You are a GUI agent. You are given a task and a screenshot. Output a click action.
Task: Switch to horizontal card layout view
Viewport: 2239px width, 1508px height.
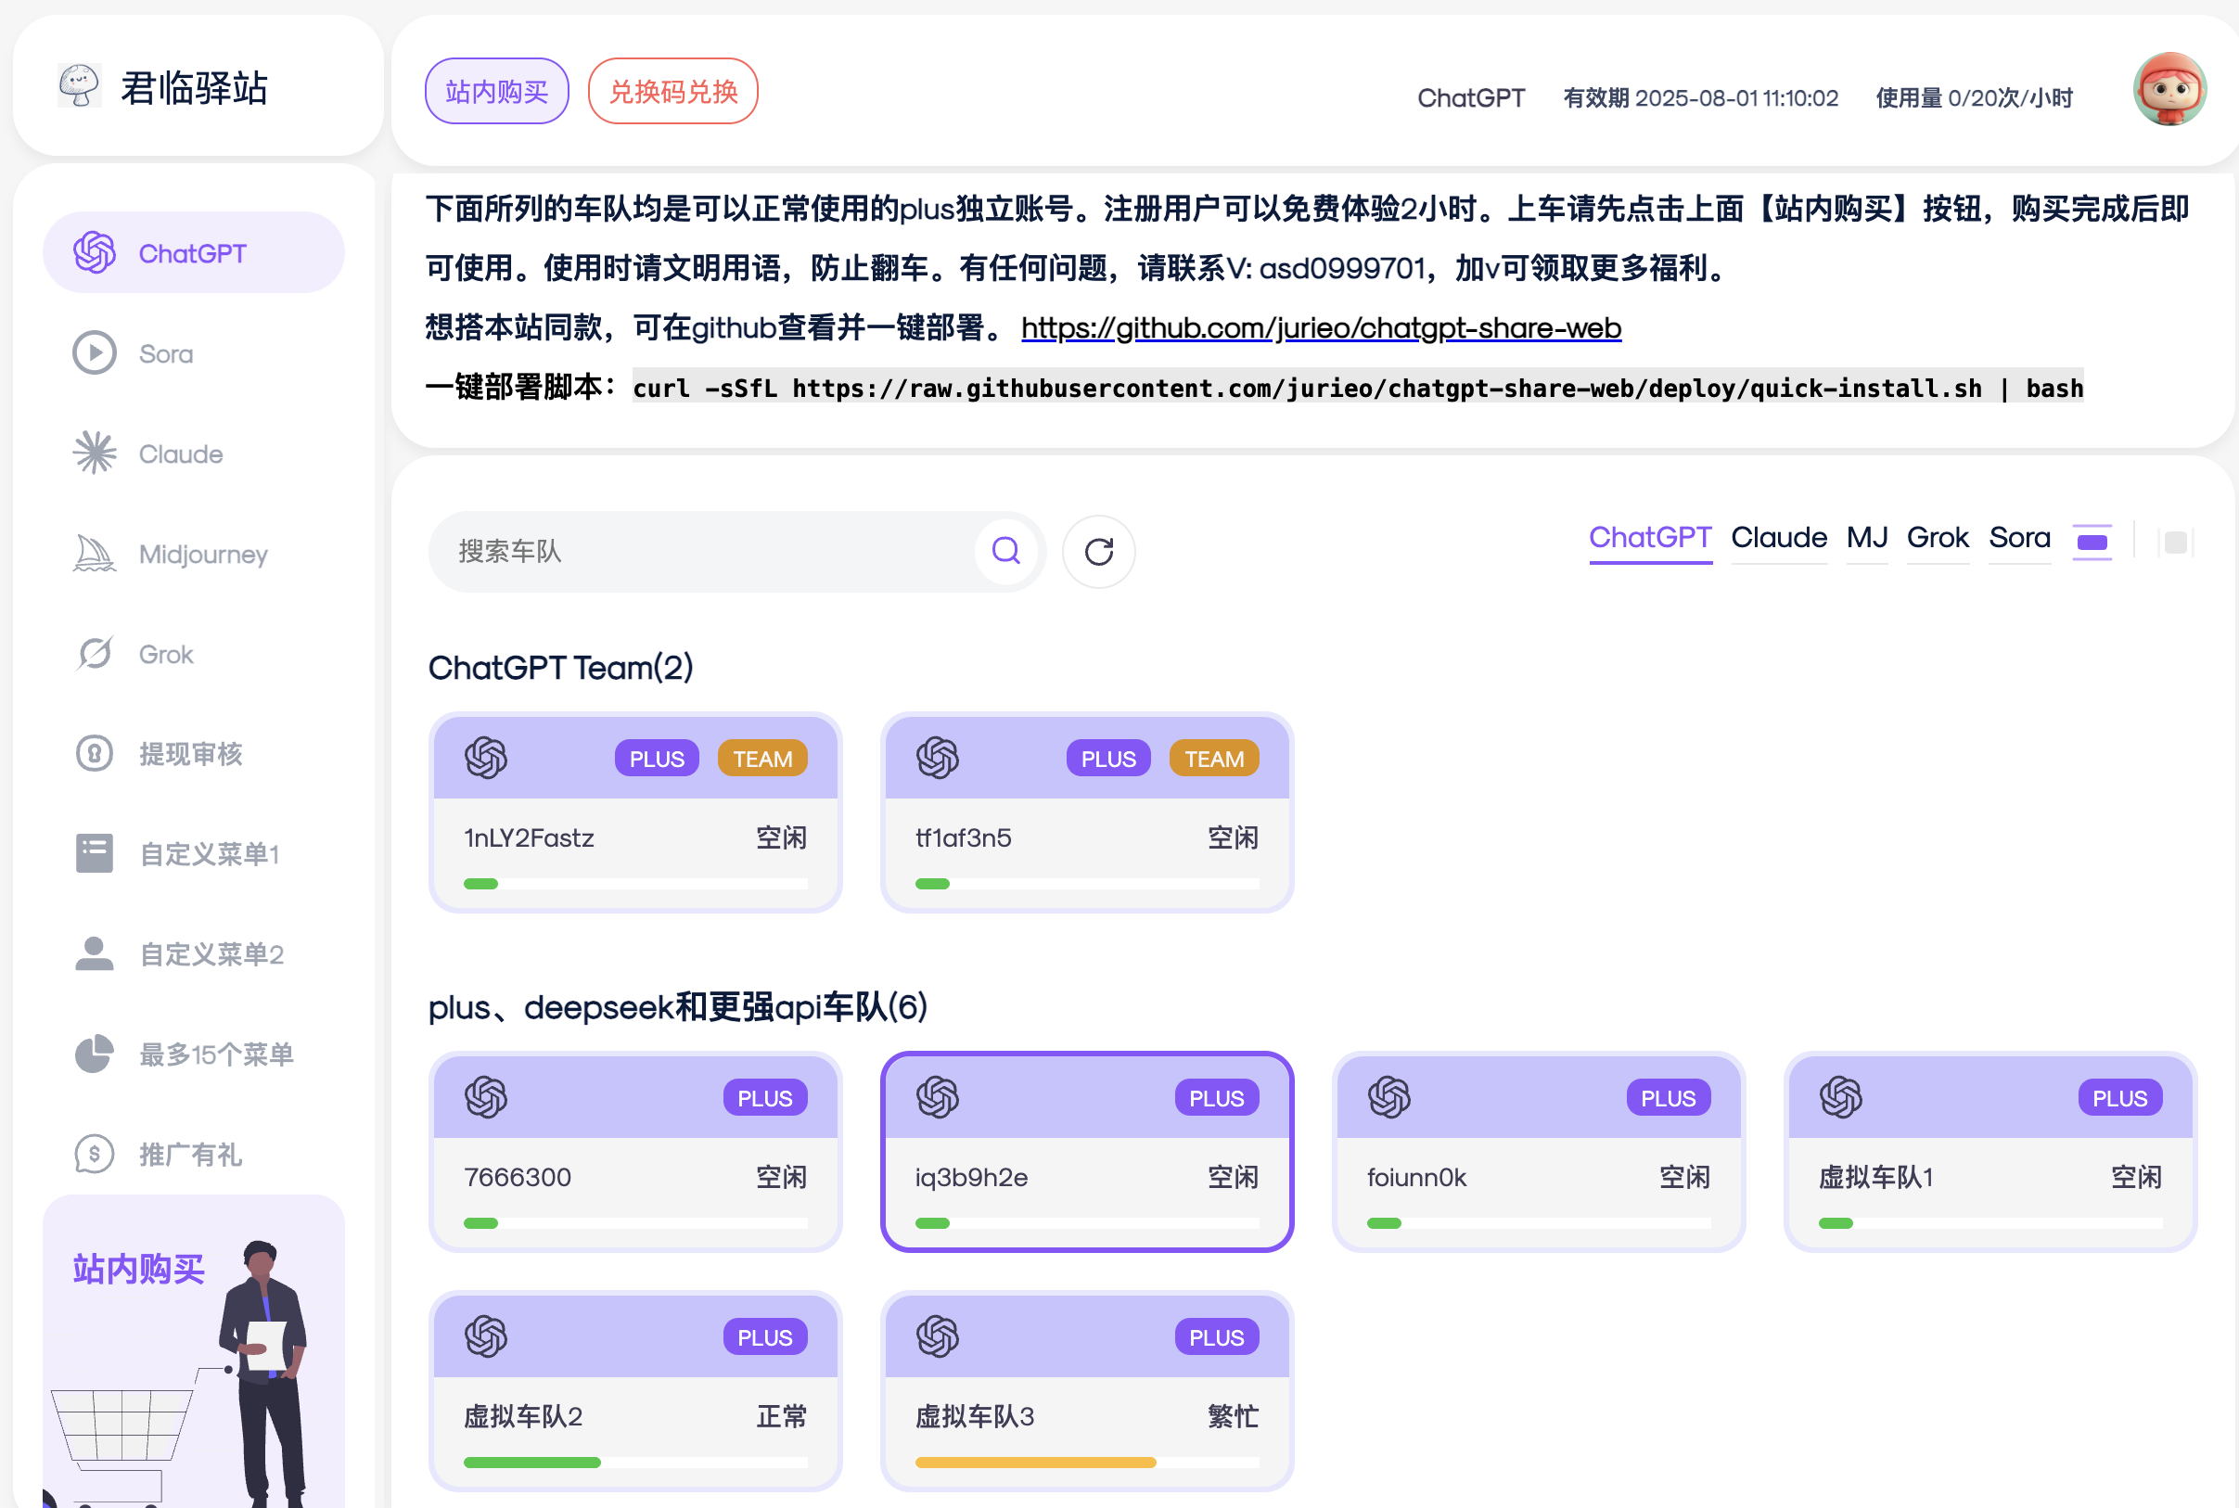2092,543
